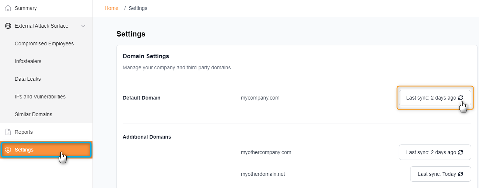This screenshot has width=479, height=188.
Task: Click the Reports document icon
Action: (8, 132)
